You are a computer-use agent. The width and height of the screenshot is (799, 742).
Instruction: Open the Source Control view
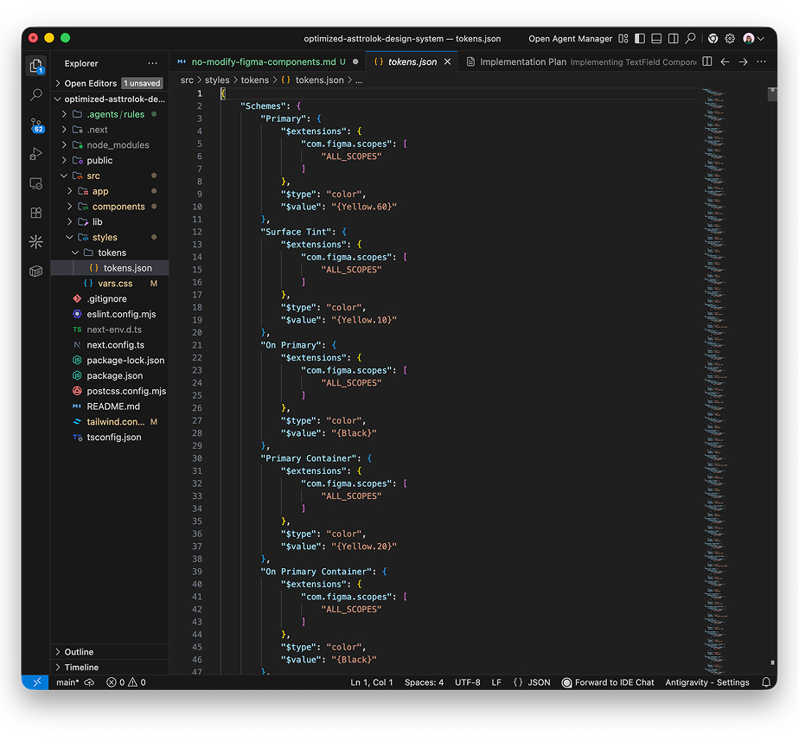click(x=35, y=125)
